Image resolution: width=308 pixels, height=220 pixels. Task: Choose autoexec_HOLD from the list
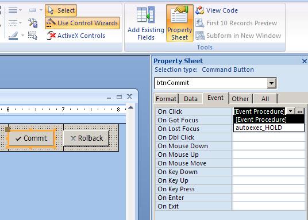point(269,128)
